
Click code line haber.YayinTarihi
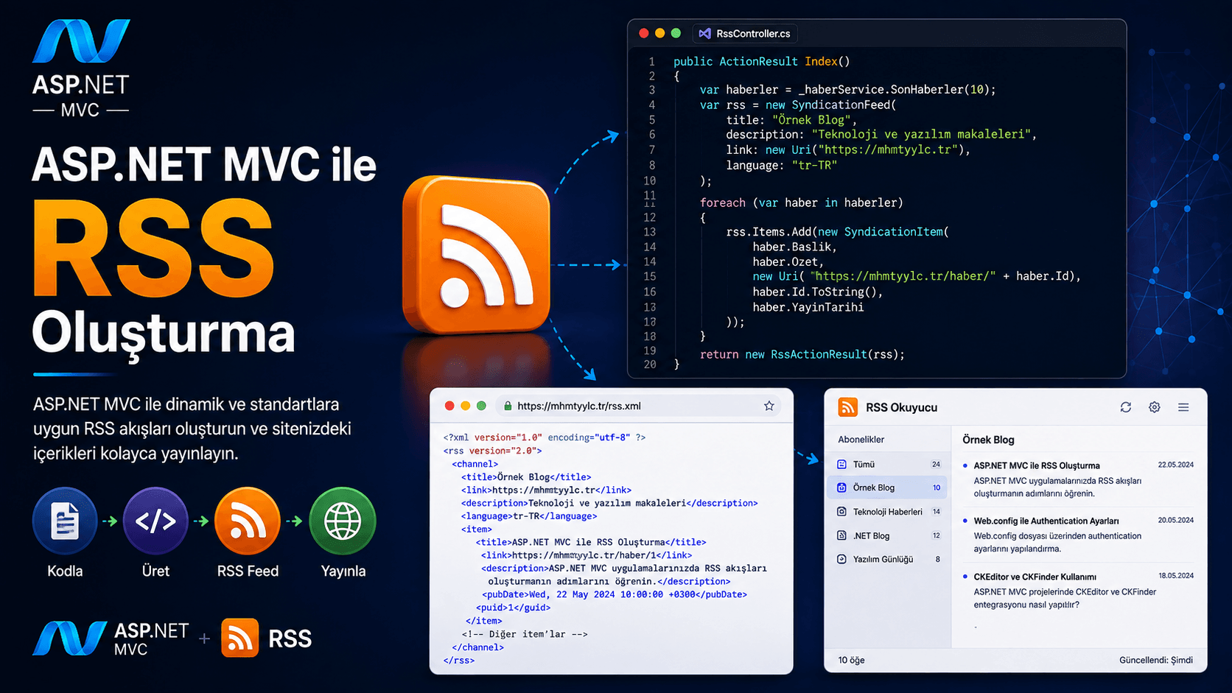pos(808,307)
